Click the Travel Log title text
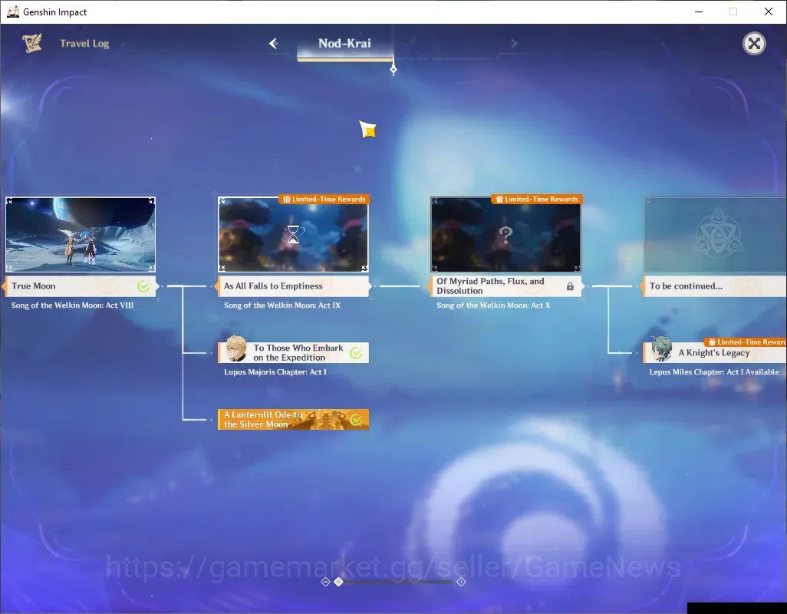 click(84, 44)
